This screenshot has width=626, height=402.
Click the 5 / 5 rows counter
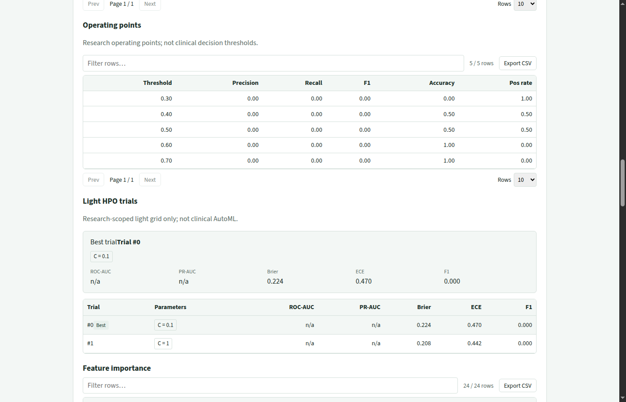[482, 63]
